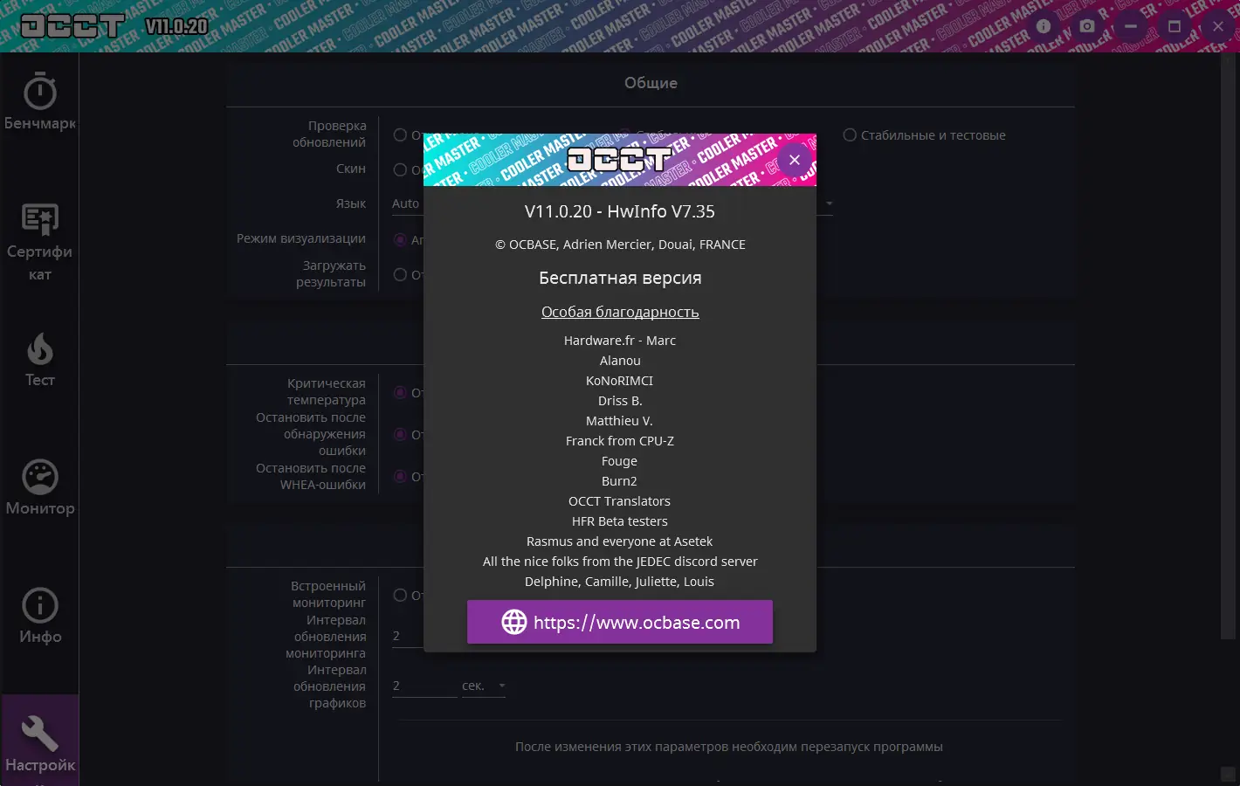This screenshot has height=786, width=1240.
Task: Select the flame Test icon
Action: pyautogui.click(x=40, y=349)
